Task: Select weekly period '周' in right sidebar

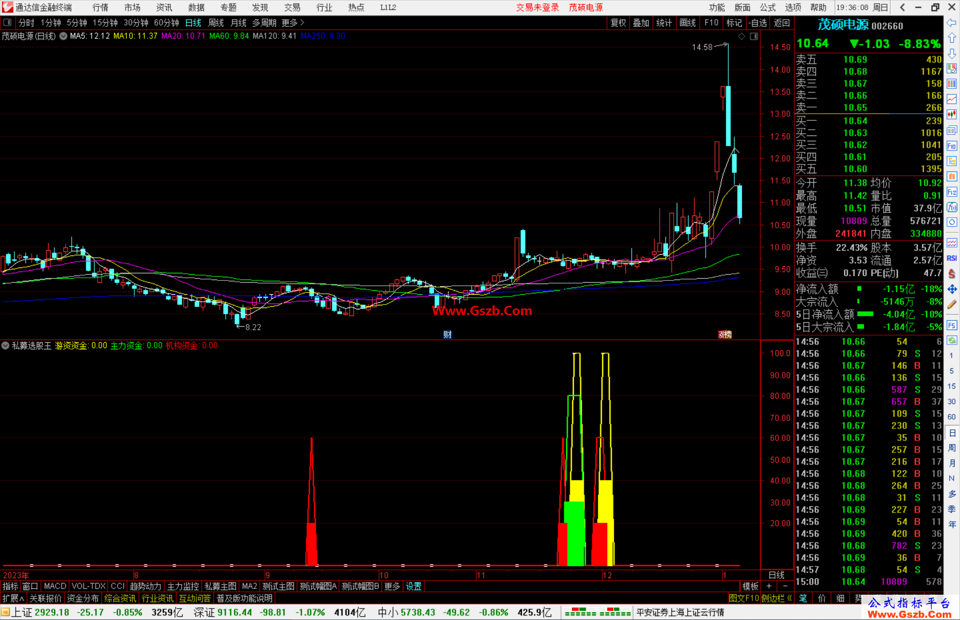Action: pyautogui.click(x=952, y=448)
